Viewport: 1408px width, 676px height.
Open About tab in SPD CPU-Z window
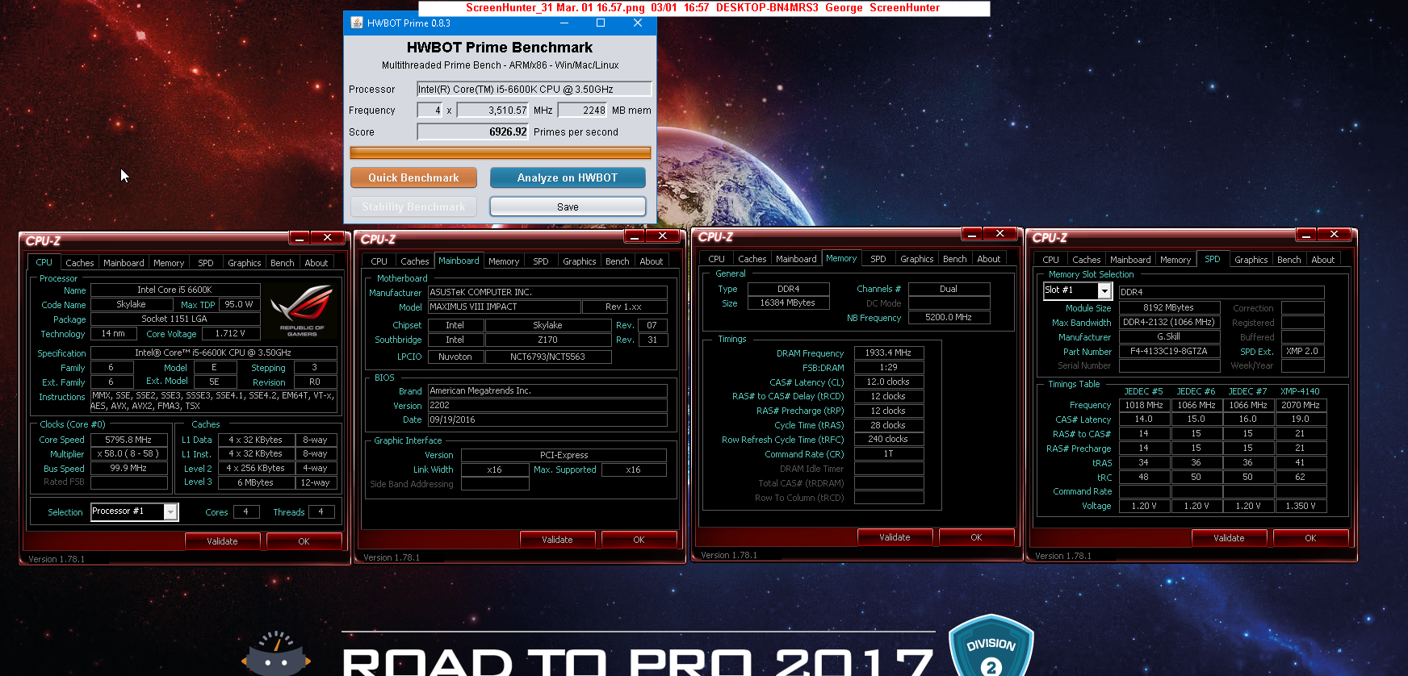point(1322,260)
